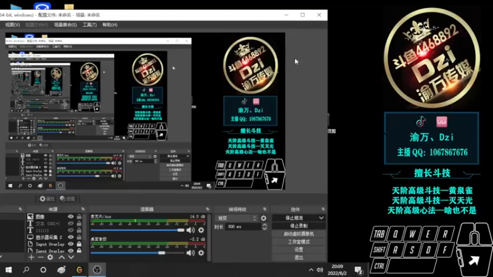493x277 pixels.
Task: Click 停止推流 to stop streaming
Action: (x=295, y=218)
